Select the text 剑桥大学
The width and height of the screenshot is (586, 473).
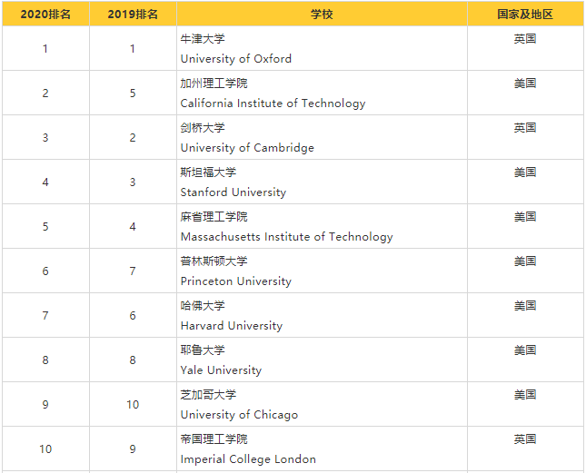(203, 128)
